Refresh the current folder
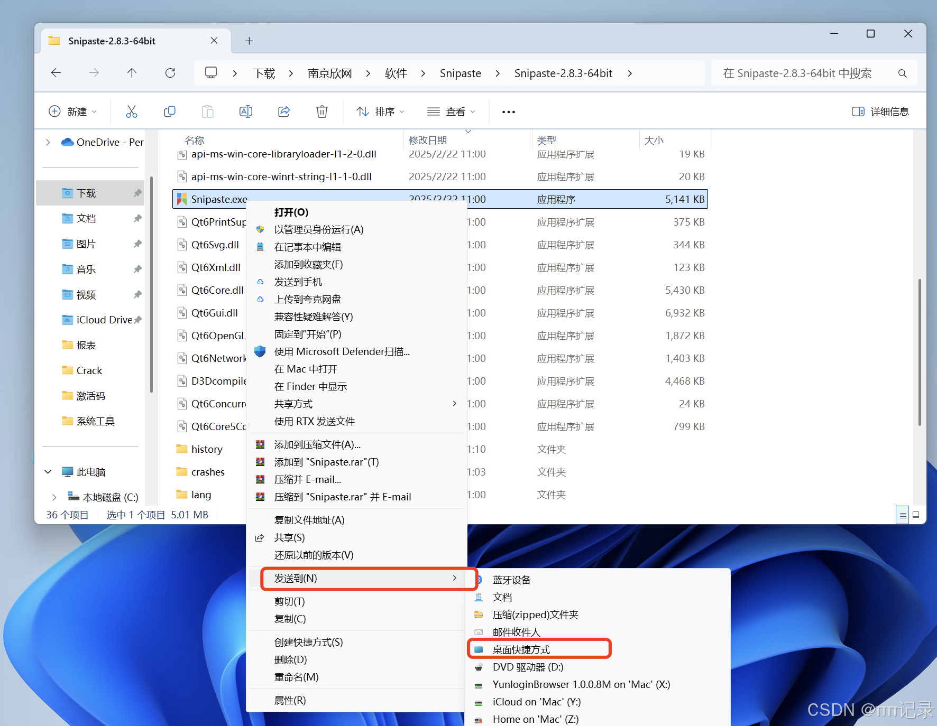 [170, 73]
